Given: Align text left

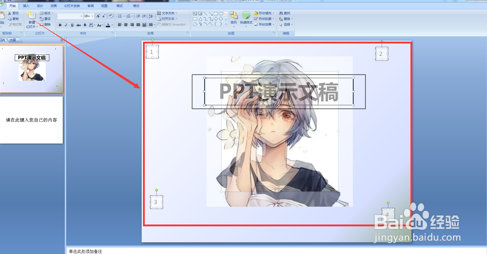Looking at the screenshot, I should click(x=120, y=25).
